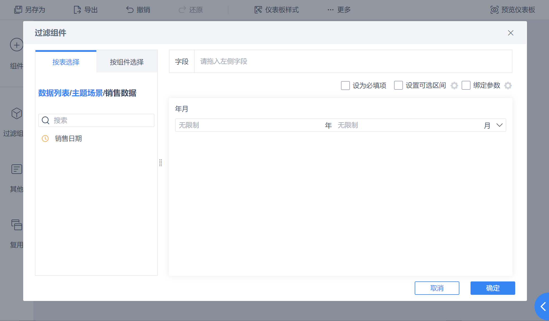Image resolution: width=549 pixels, height=321 pixels.
Task: Click the preview dashboard eye icon
Action: [x=494, y=10]
